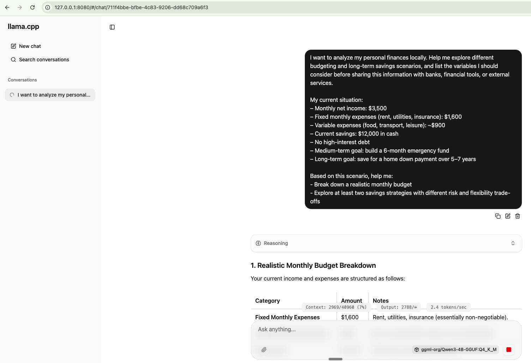The image size is (531, 363).
Task: Click the gray handle bar below chat input
Action: click(336, 359)
